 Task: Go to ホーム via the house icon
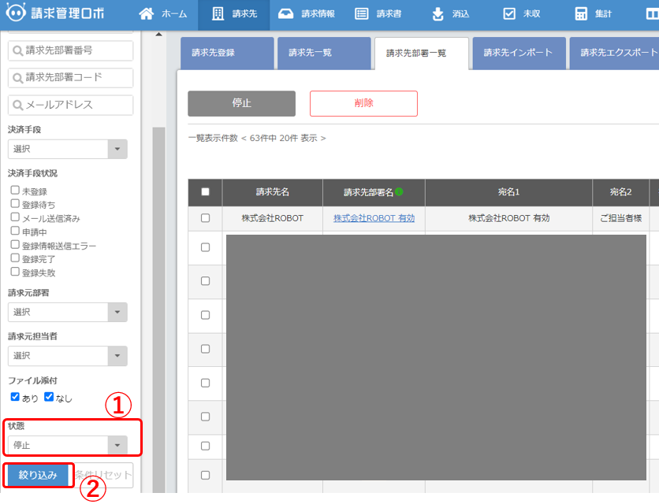[146, 14]
